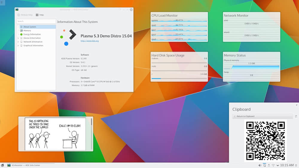Show hidden system tray icons arrow
Screen dimensions: 299x168
[x=278, y=165]
